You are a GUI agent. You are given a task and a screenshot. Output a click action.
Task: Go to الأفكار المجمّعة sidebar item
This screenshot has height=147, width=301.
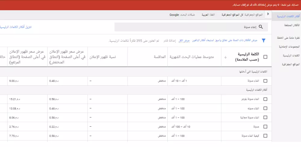click(x=292, y=25)
